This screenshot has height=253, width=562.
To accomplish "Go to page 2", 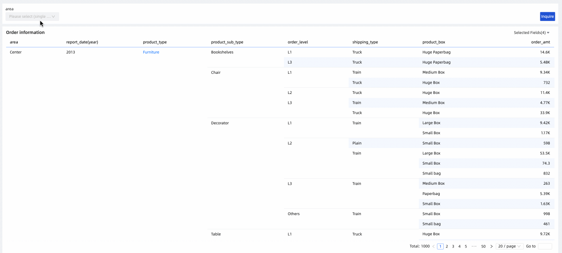I will 447,246.
